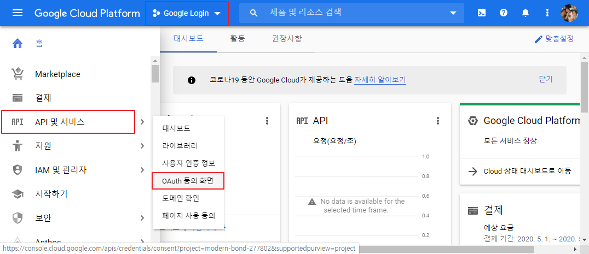Expand the search bar dropdown arrow
The width and height of the screenshot is (589, 254).
(x=453, y=13)
